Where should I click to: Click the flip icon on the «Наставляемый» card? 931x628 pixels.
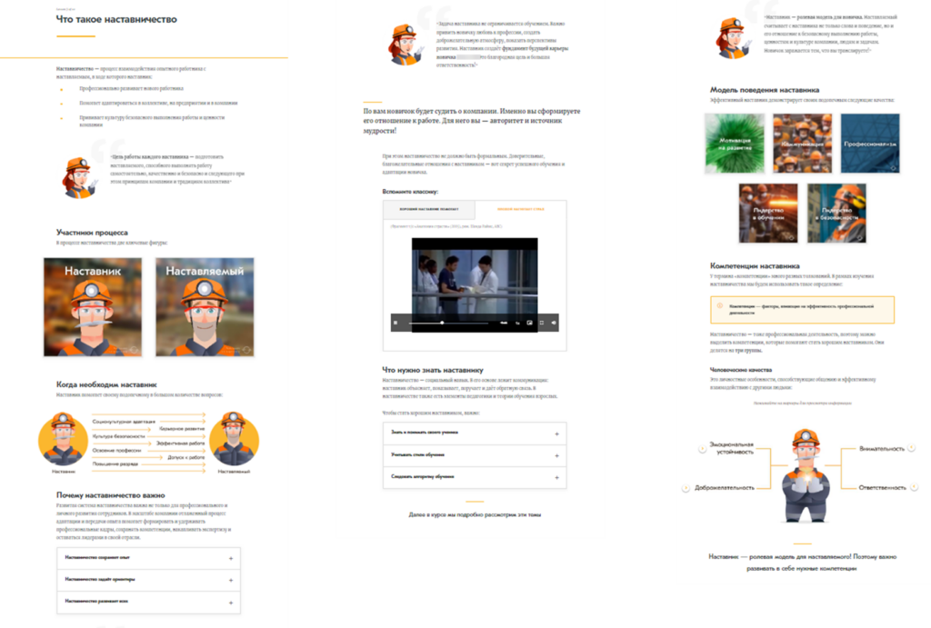pos(246,350)
